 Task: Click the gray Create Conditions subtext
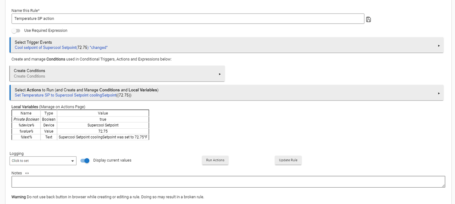pos(29,76)
